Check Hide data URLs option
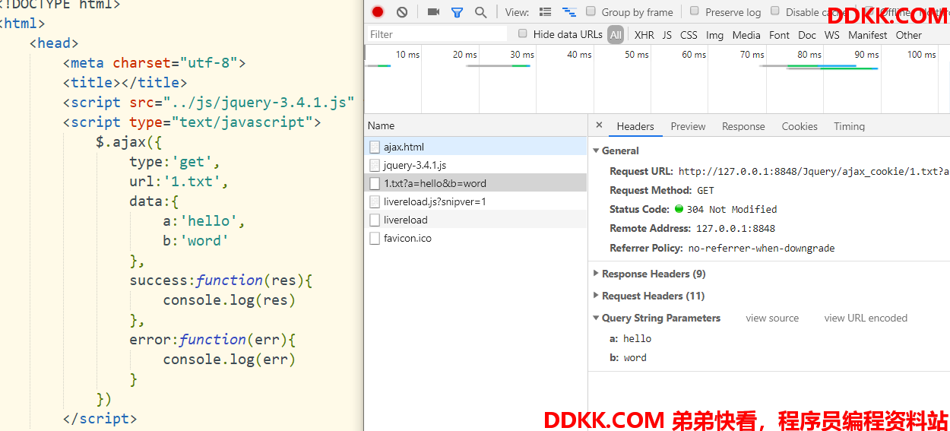The width and height of the screenshot is (950, 431). click(523, 33)
